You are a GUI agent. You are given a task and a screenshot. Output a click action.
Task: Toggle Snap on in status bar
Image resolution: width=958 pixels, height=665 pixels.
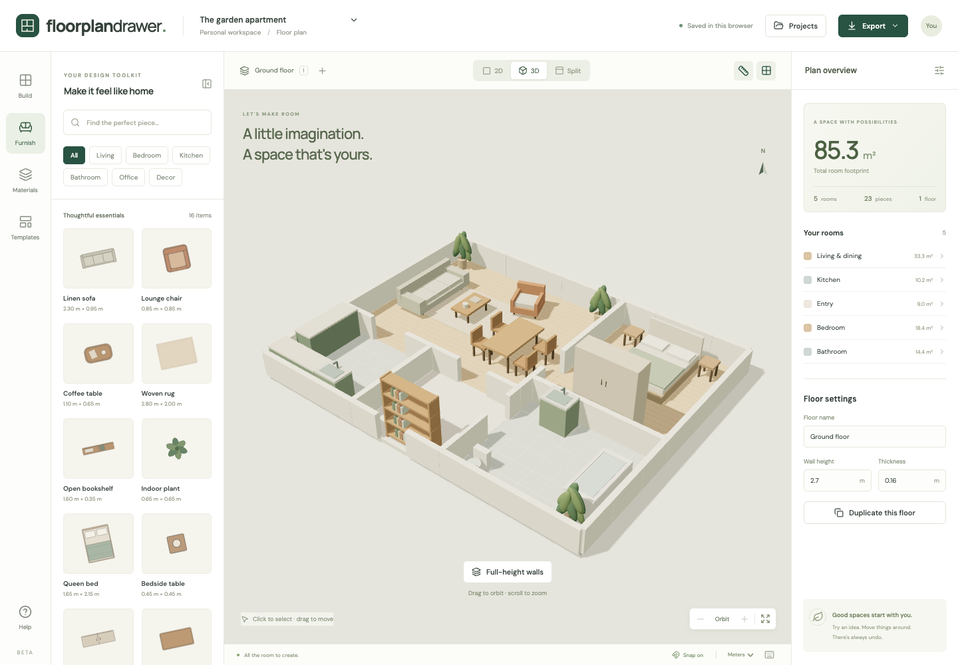[x=688, y=655]
